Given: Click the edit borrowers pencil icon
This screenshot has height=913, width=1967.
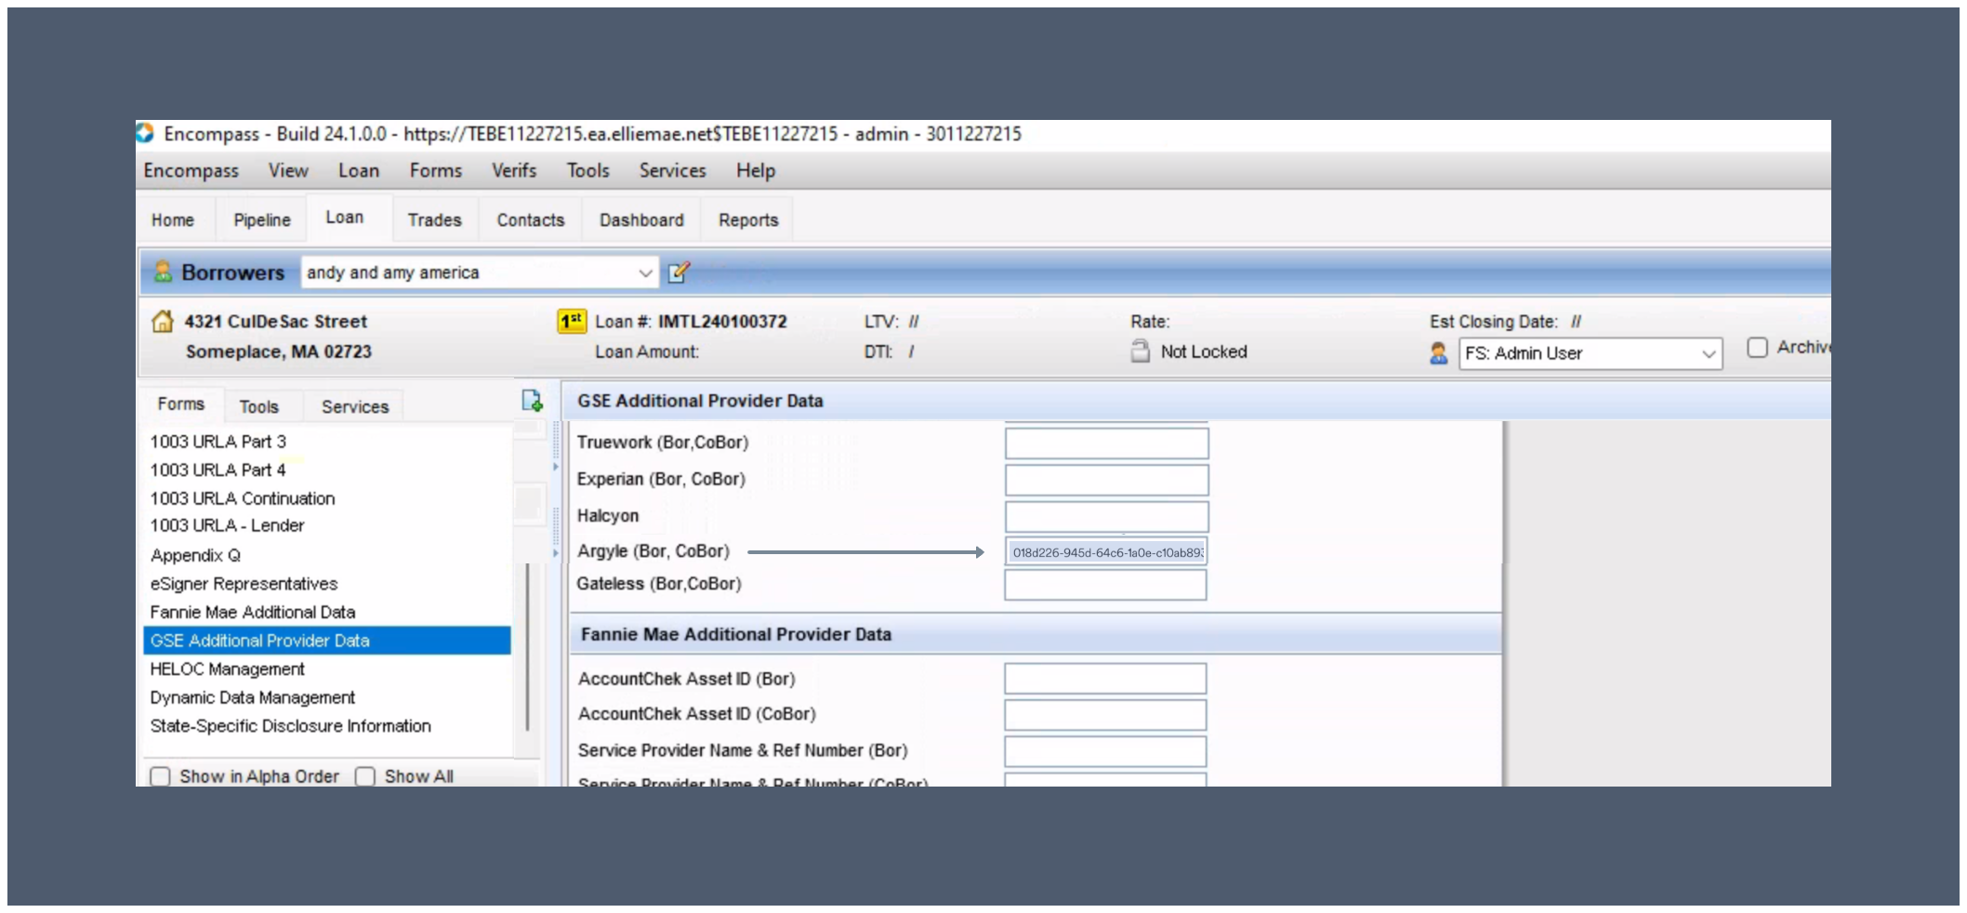Looking at the screenshot, I should click(679, 272).
